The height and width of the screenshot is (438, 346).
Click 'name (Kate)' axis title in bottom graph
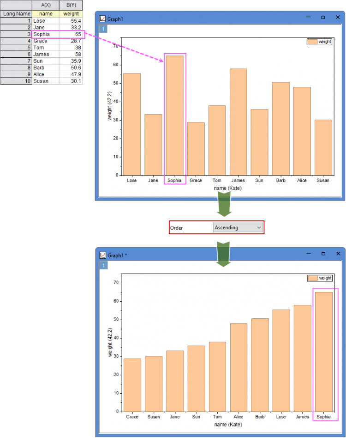tap(228, 425)
